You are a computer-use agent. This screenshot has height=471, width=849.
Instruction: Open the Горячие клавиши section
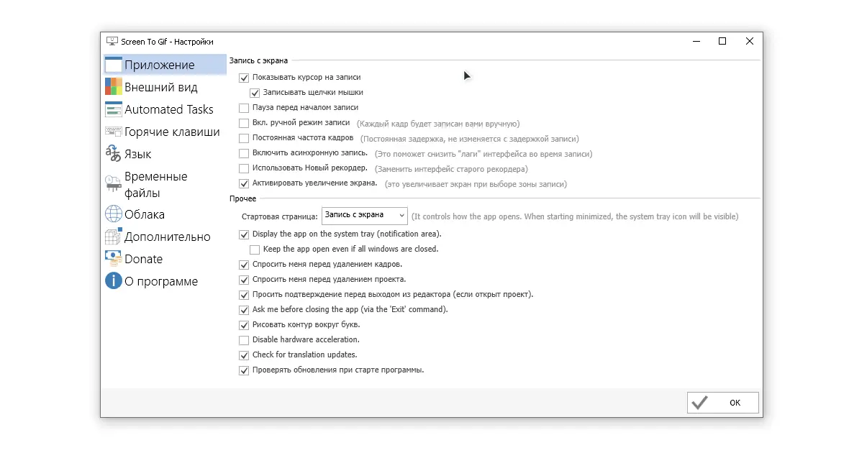coord(172,132)
